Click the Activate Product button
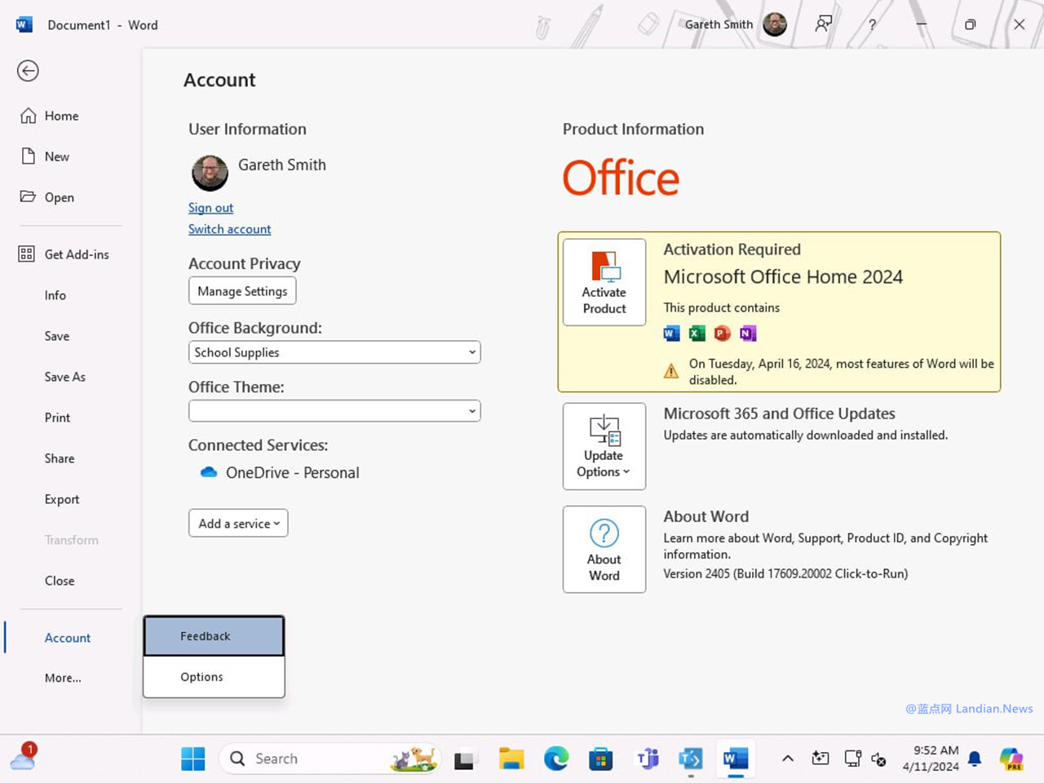The width and height of the screenshot is (1044, 783). pos(604,282)
